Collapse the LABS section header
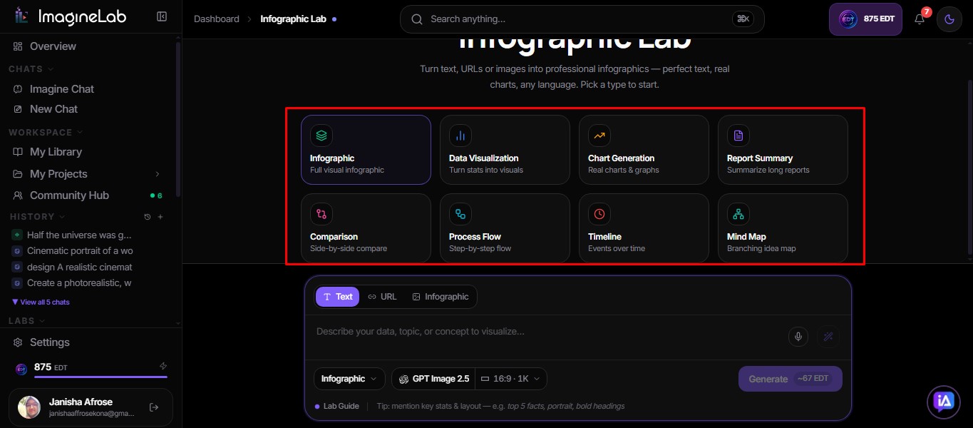973x428 pixels. 27,322
